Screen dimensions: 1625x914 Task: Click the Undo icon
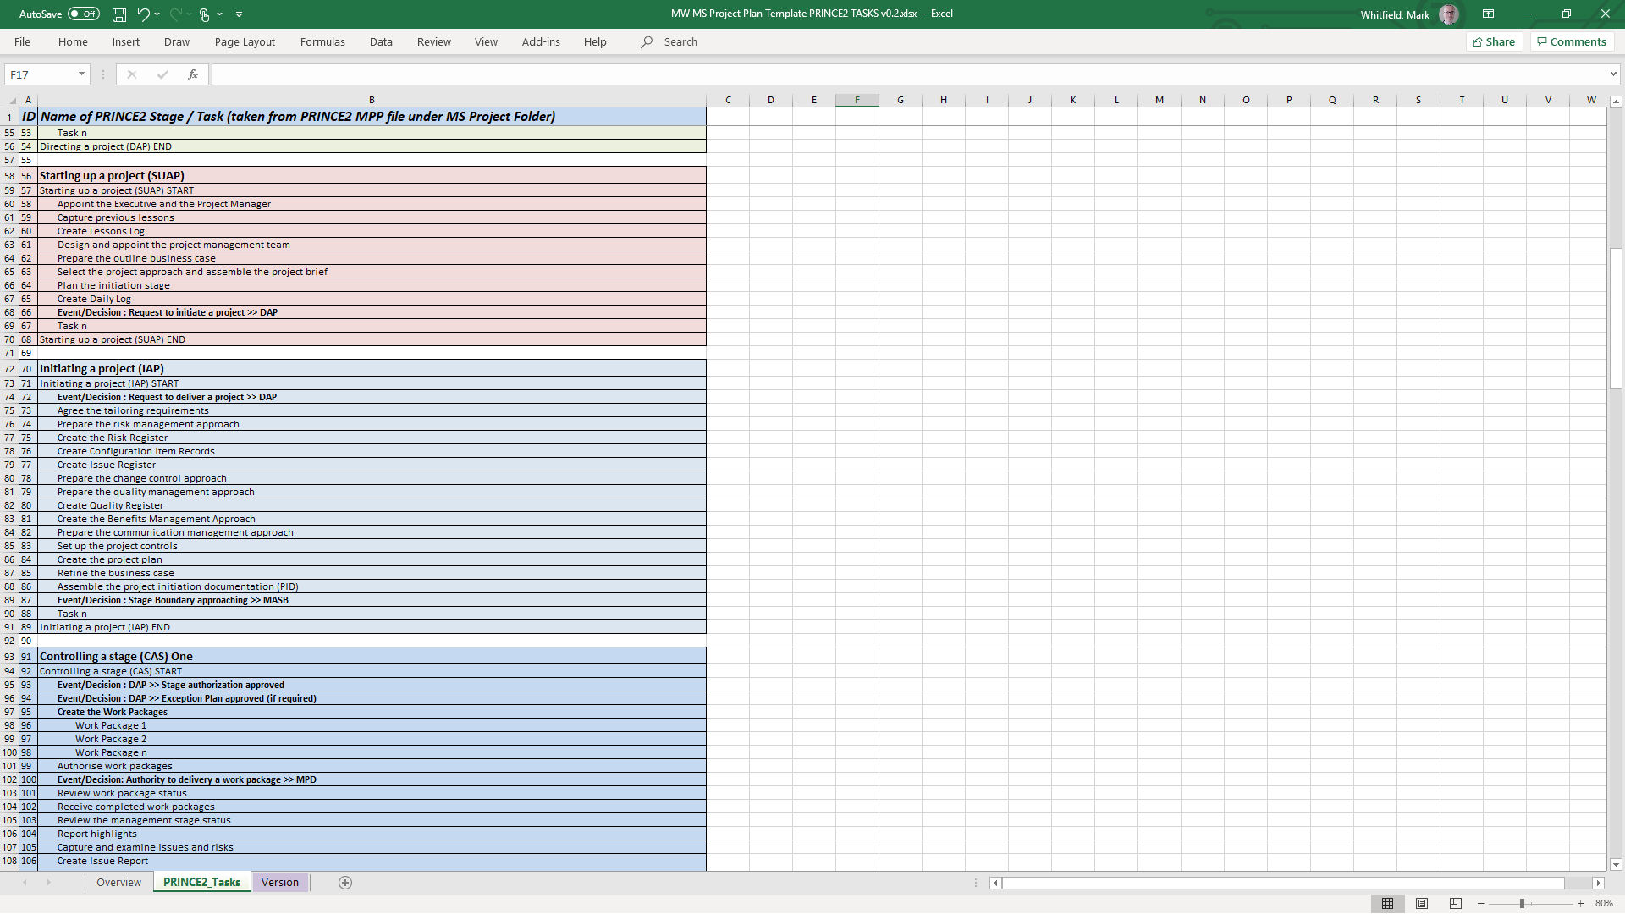(143, 14)
